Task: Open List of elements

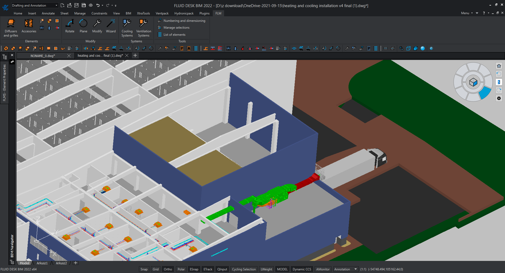Action: click(x=174, y=35)
